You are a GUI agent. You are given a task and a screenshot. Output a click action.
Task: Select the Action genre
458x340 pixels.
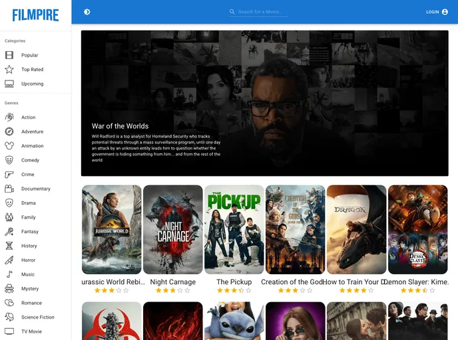click(x=36, y=117)
